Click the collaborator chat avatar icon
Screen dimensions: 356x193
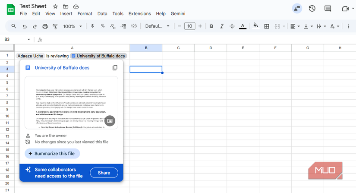pos(297,9)
